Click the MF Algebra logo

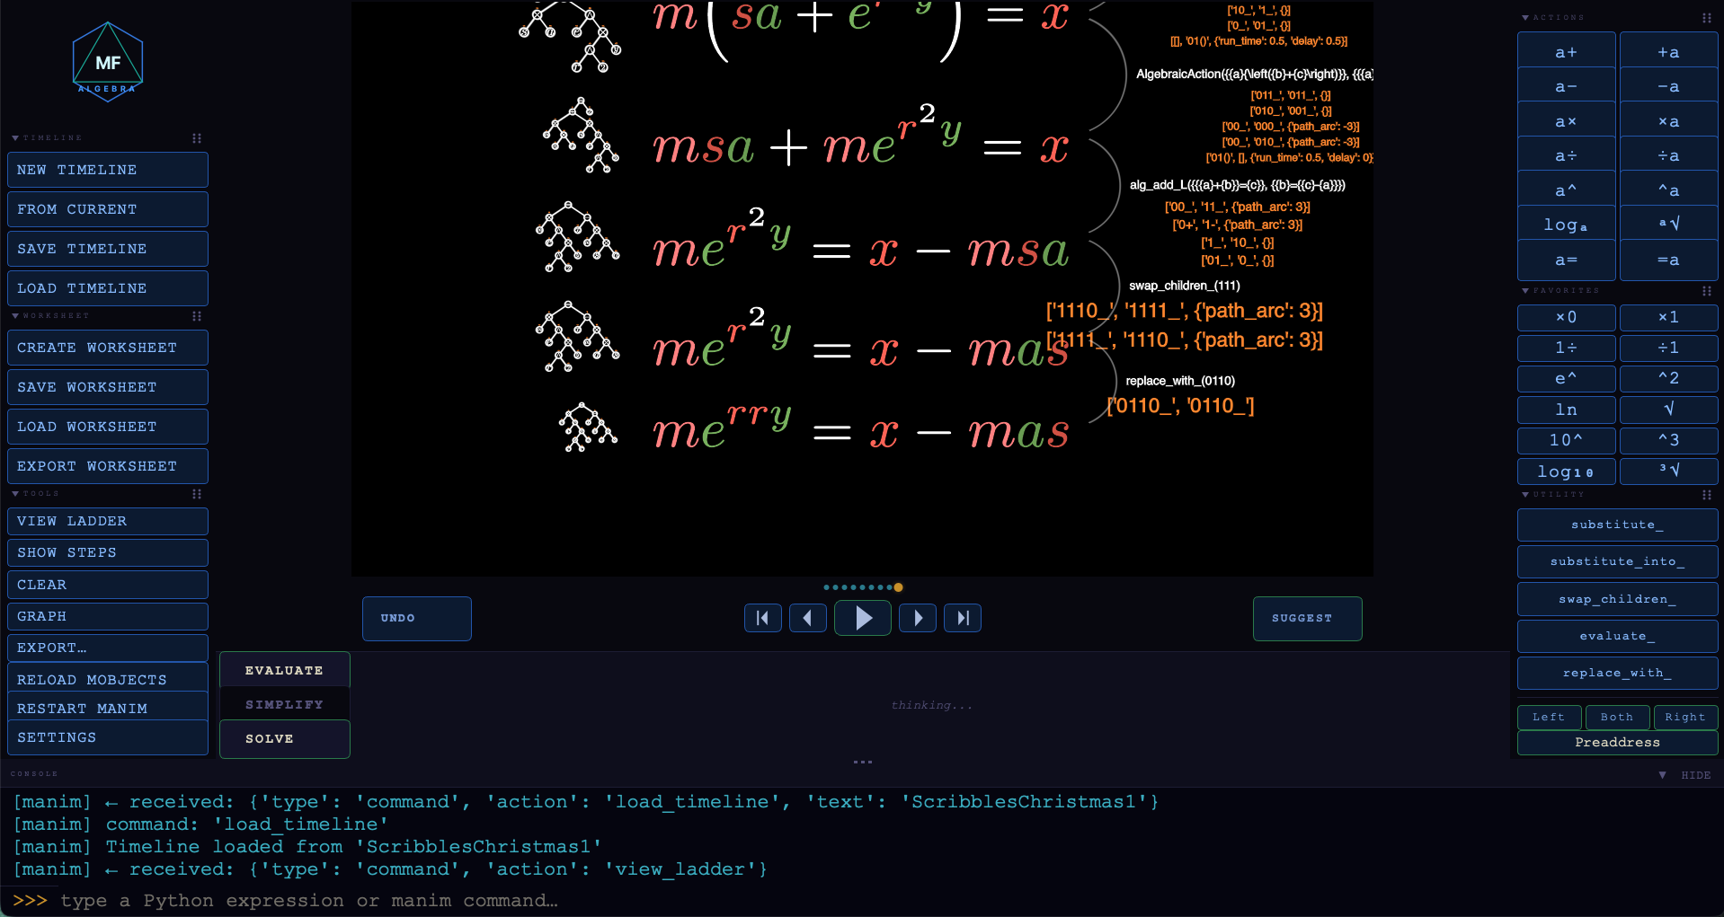108,62
